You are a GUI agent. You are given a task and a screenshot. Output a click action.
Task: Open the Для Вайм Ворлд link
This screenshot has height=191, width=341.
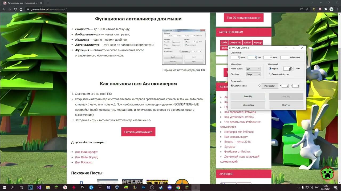[87, 157]
